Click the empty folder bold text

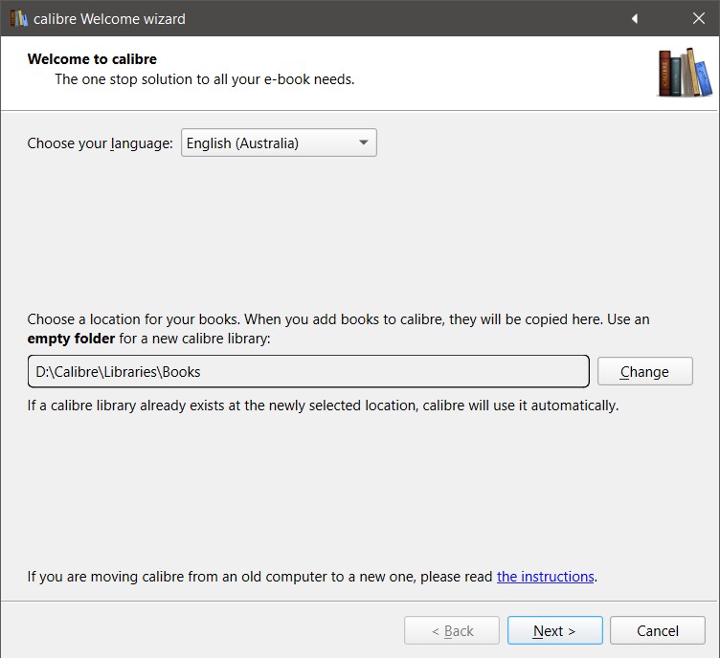pyautogui.click(x=71, y=339)
